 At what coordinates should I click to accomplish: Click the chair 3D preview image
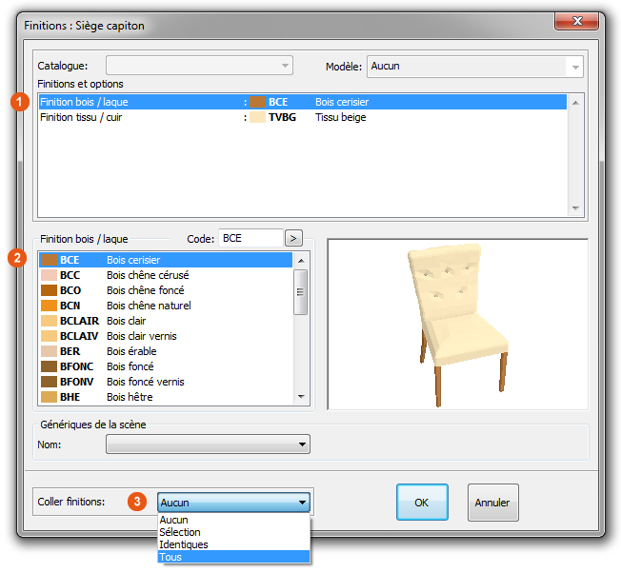[456, 324]
